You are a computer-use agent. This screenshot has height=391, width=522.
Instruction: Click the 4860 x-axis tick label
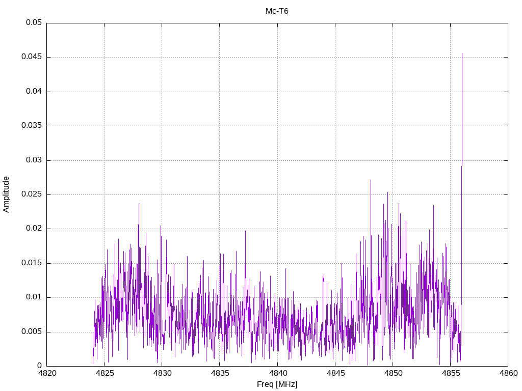point(508,373)
